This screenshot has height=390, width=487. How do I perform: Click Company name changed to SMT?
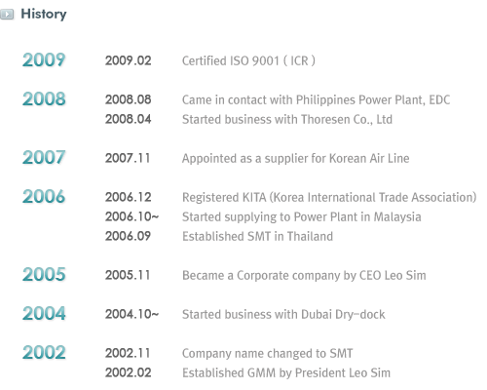267,354
